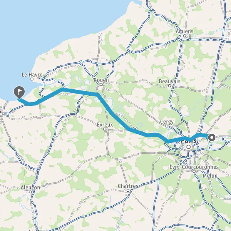This screenshot has width=231, height=231.
Task: Click the Beauvais text label
Action: [169, 81]
